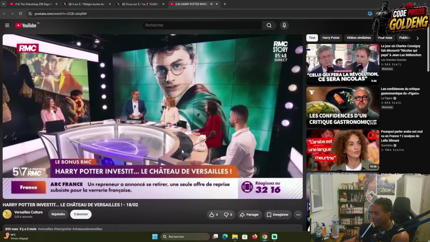Close the Harry Potter YouTube tab
The image size is (430, 242).
[x=217, y=4]
